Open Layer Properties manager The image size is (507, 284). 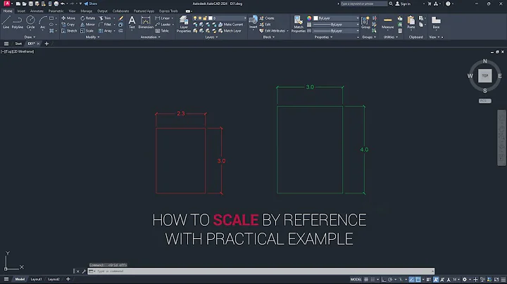point(184,24)
